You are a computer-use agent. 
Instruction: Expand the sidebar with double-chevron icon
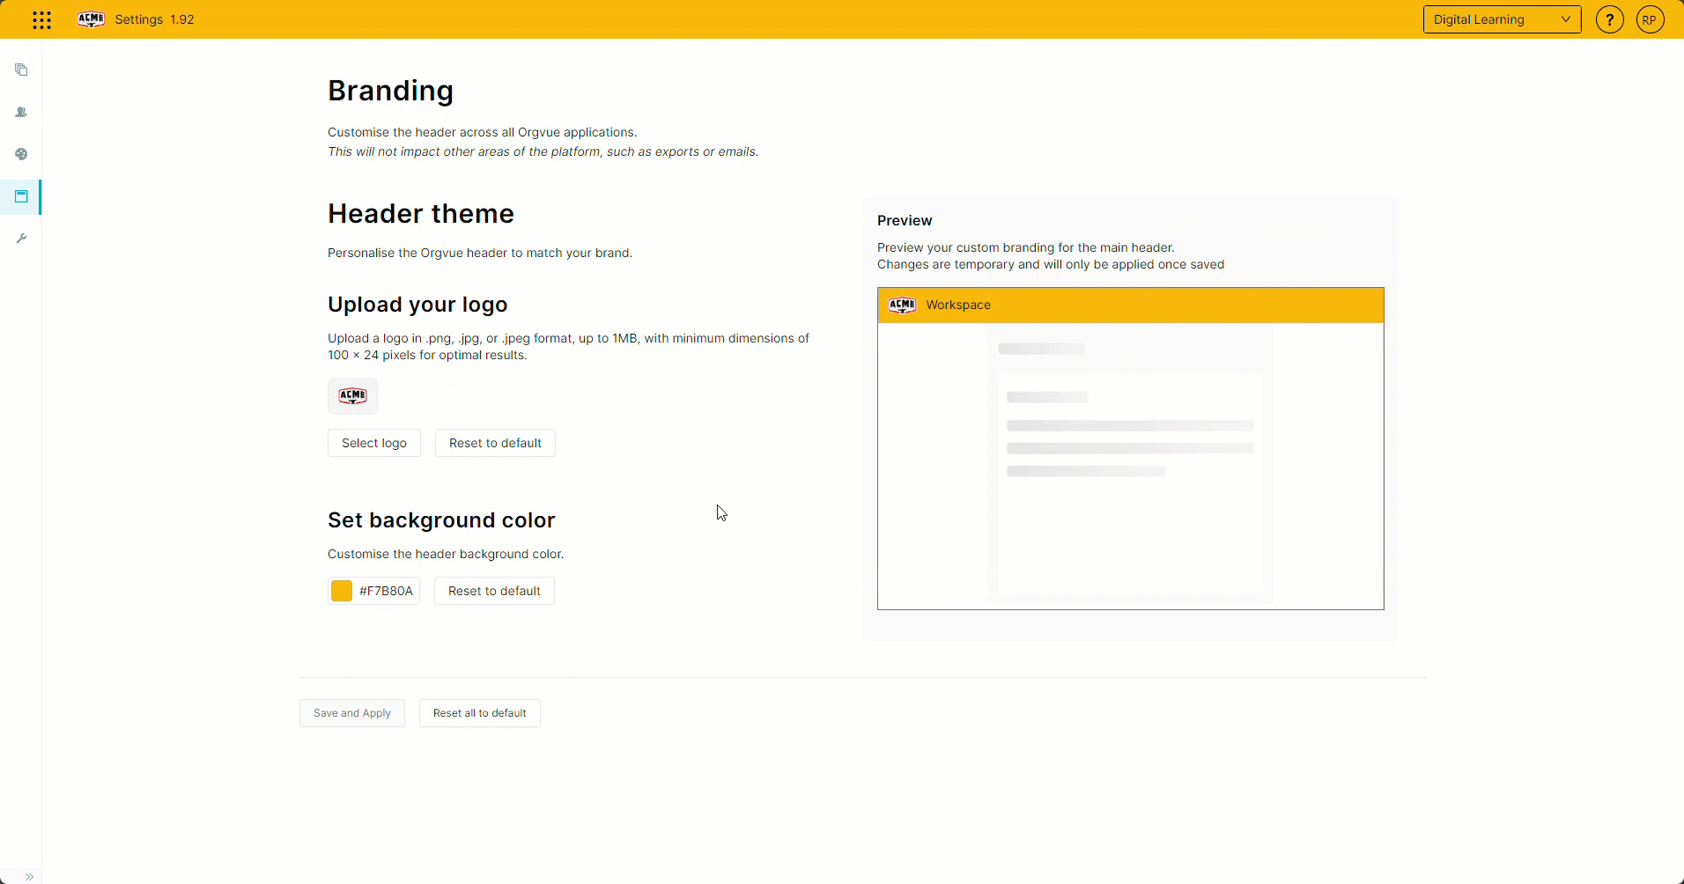tap(29, 876)
